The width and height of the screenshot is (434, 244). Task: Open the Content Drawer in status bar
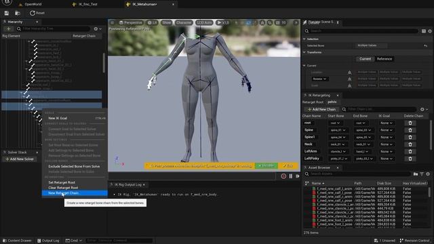click(17, 241)
